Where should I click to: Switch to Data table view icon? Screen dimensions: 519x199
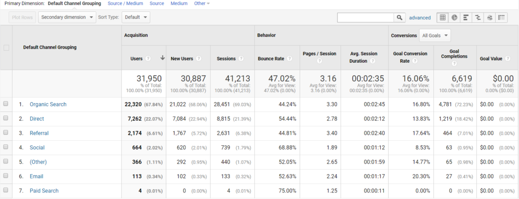pos(442,18)
